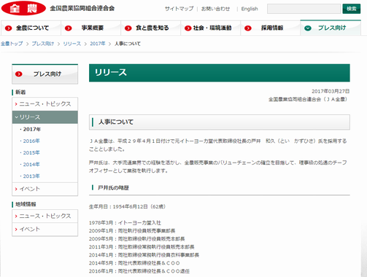
Task: Open 採用情報 navigation menu
Action: [x=271, y=28]
